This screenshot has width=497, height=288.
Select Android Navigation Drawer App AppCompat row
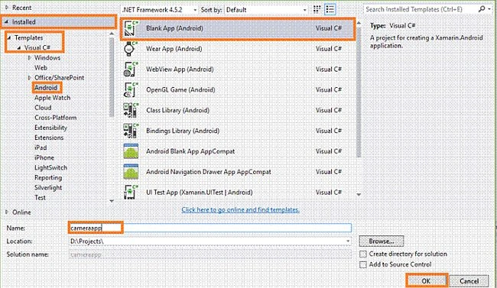(x=238, y=172)
